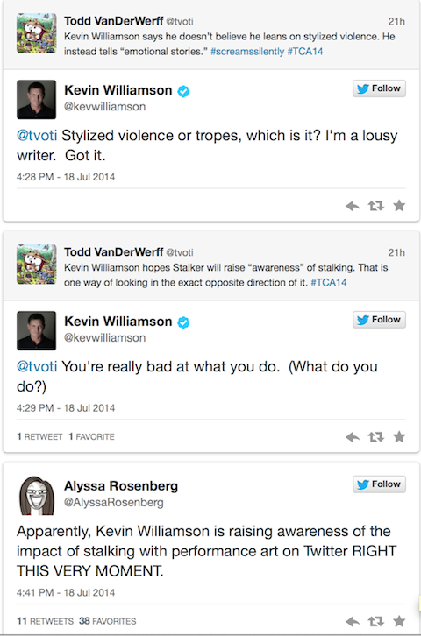View the 1 RETWEET count

(39, 437)
